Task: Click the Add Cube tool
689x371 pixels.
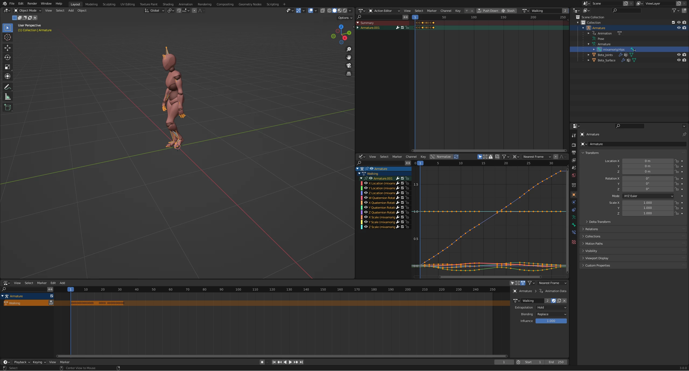Action: 8,107
